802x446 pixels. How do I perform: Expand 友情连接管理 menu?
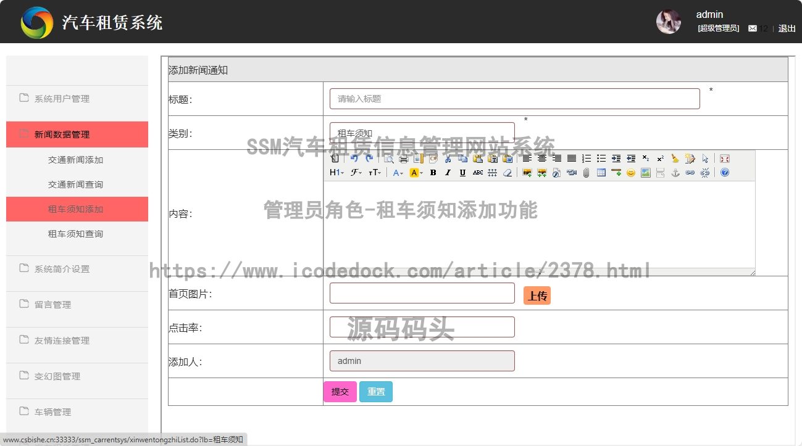tap(77, 341)
